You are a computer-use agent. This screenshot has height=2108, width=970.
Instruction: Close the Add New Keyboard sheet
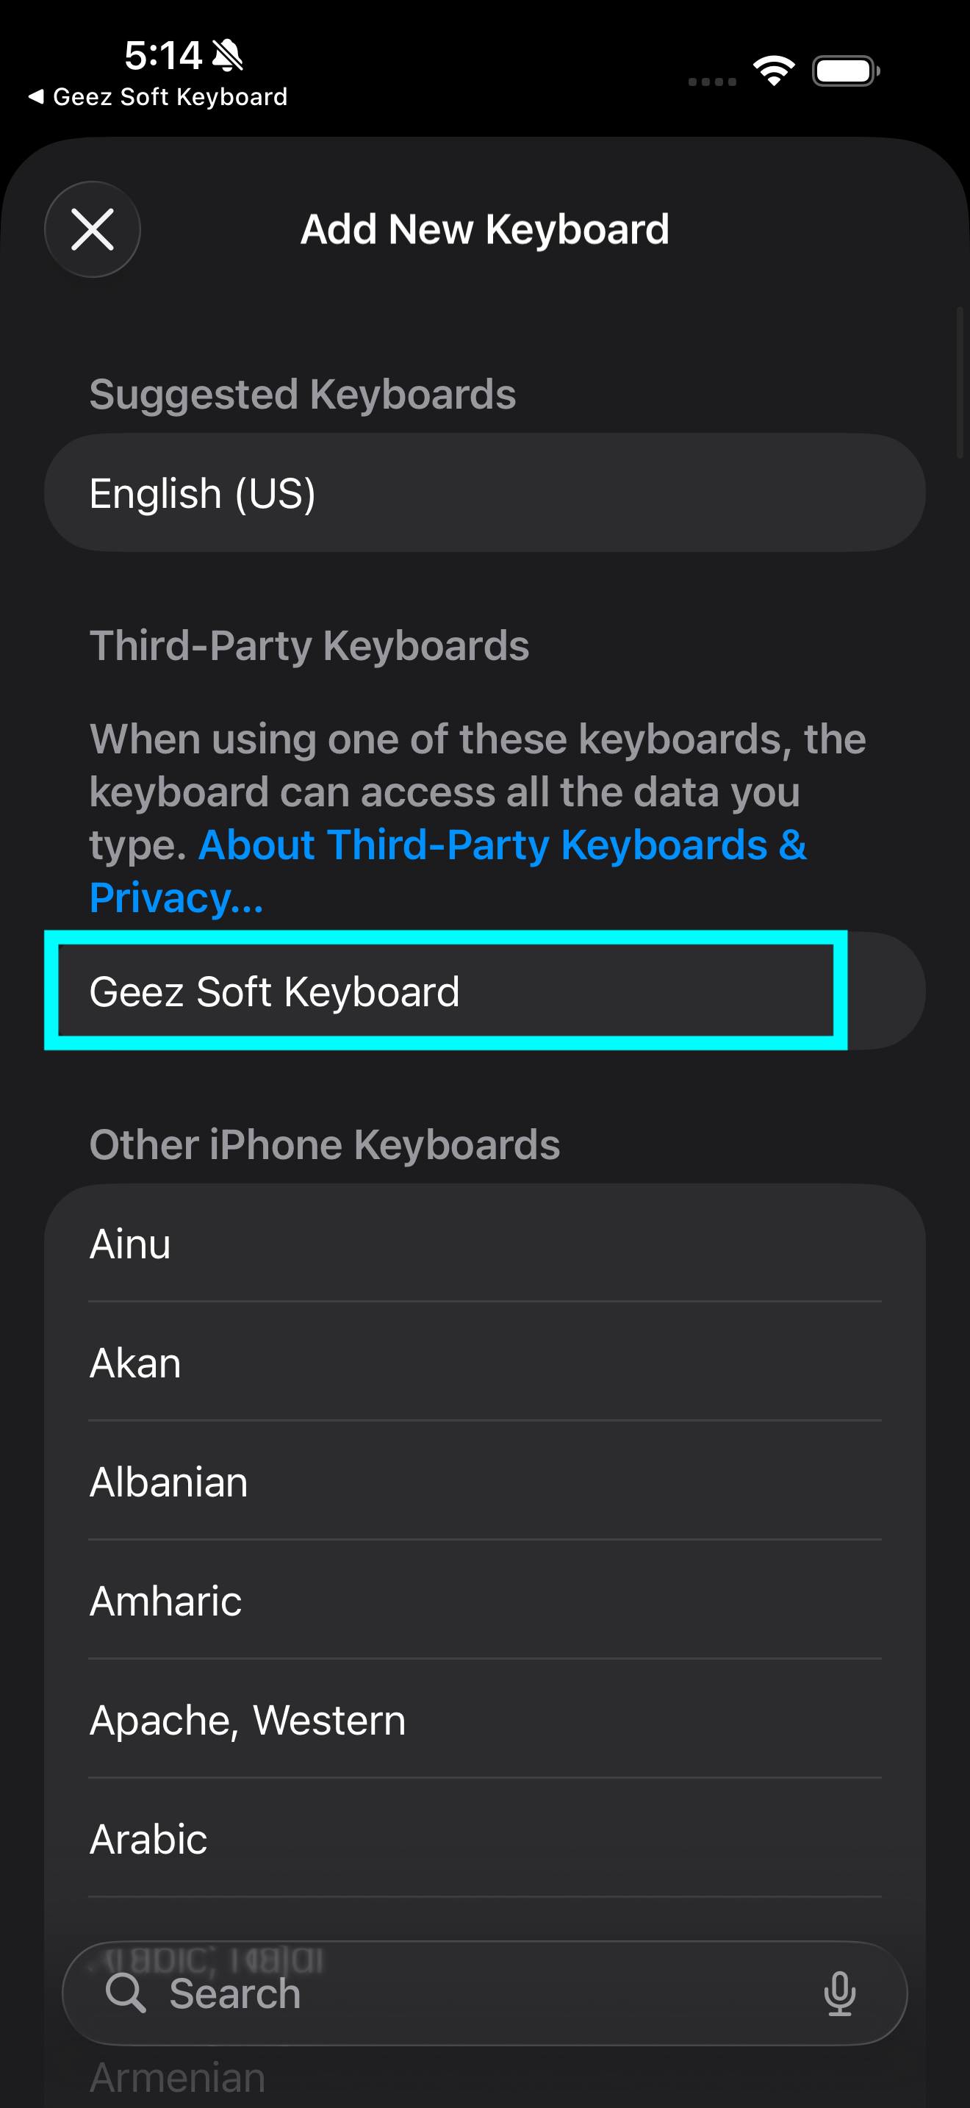(93, 229)
